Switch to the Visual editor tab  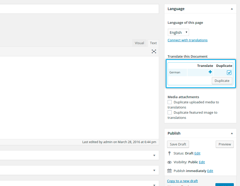(x=139, y=43)
